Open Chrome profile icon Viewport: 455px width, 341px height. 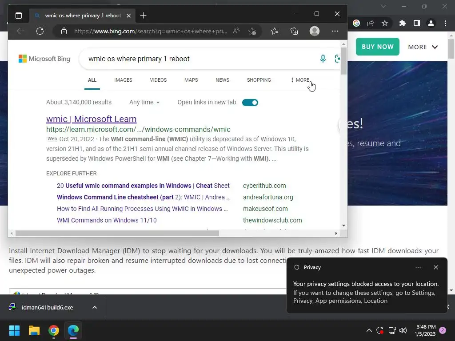point(431,23)
